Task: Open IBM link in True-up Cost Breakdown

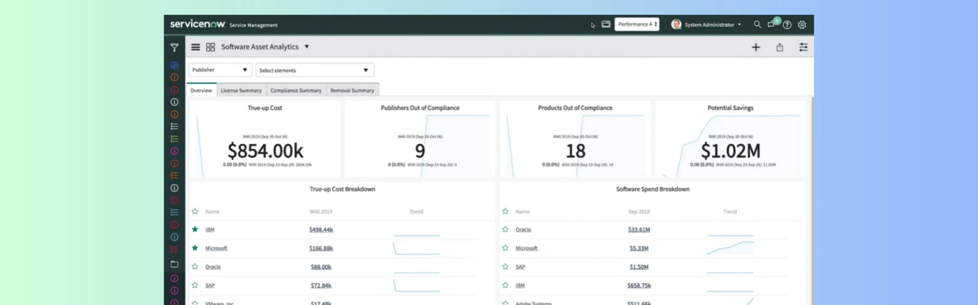Action: click(210, 230)
